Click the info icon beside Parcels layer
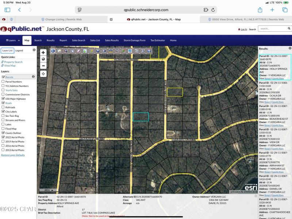Image resolution: width=292 pixels, height=219 pixels. click(x=33, y=77)
